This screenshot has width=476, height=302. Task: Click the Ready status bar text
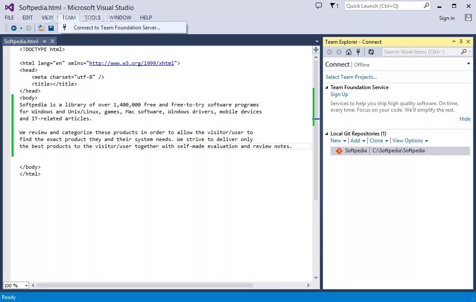pyautogui.click(x=9, y=297)
